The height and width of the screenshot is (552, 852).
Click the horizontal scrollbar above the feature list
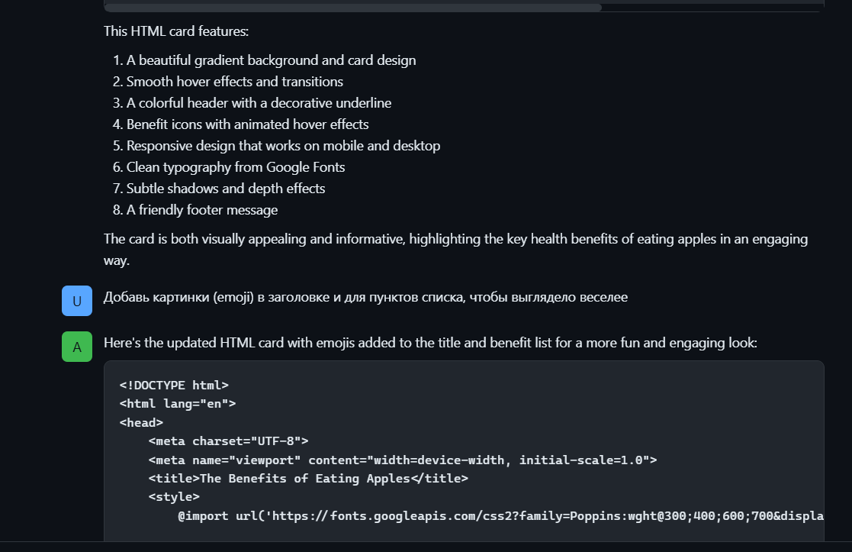coord(352,8)
